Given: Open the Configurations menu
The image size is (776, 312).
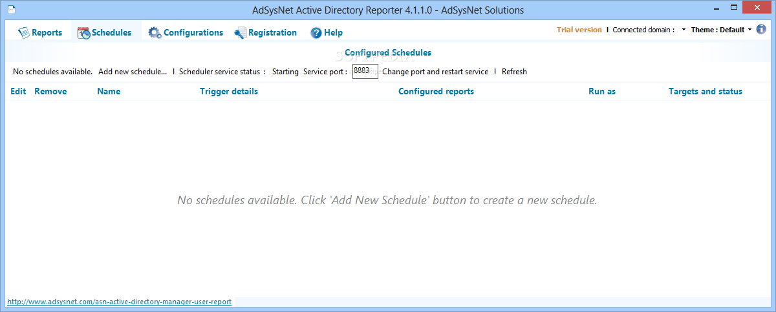Looking at the screenshot, I should point(186,32).
